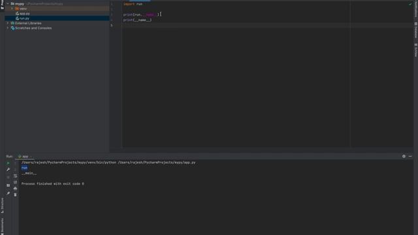Screen dimensions: 418x235
Task: Open the SciView tool window tab
Action: click(x=415, y=50)
